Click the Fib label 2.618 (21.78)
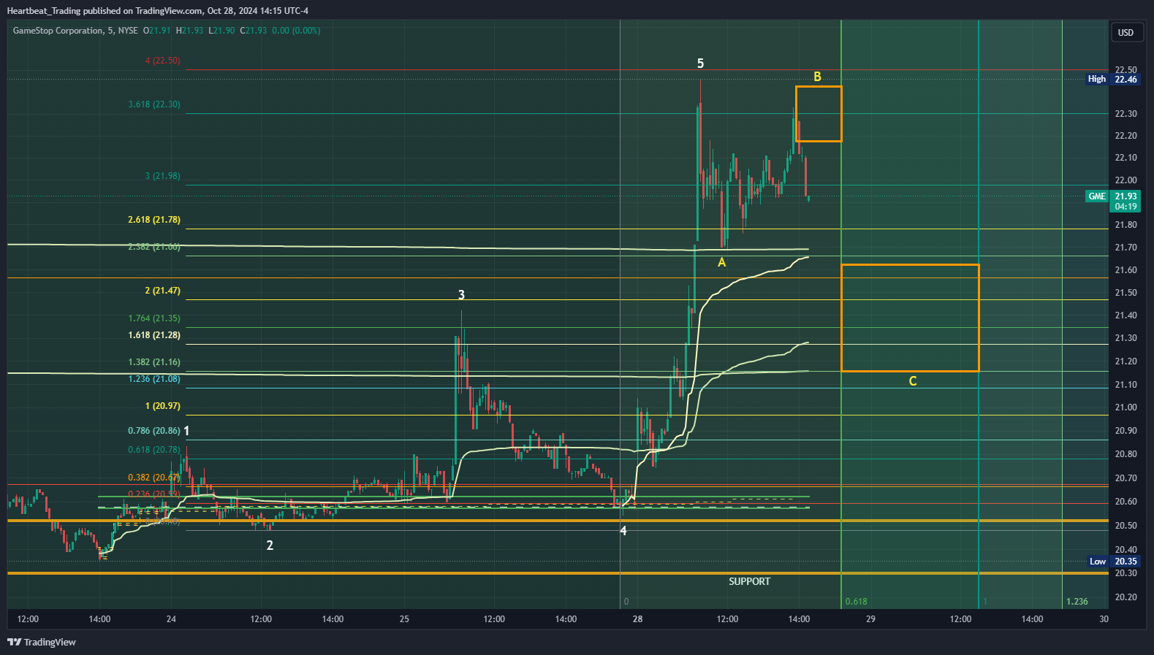The image size is (1154, 655). click(x=154, y=220)
